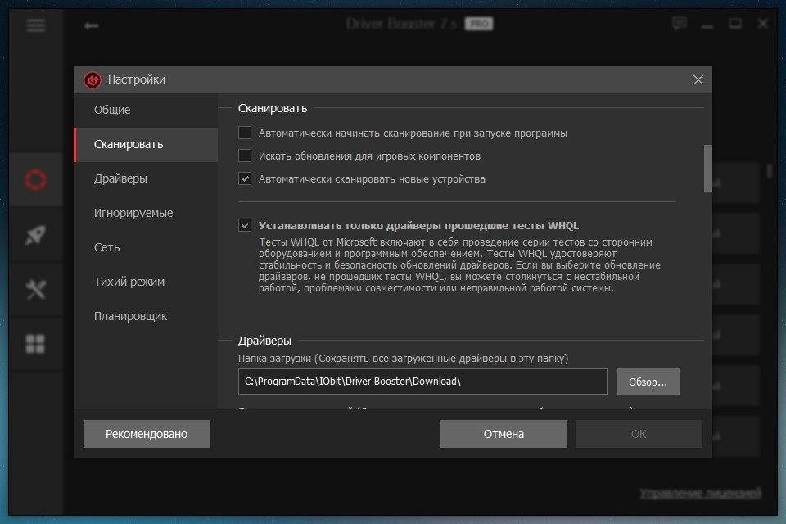
Task: Open the Планировщик settings tab
Action: pyautogui.click(x=147, y=316)
